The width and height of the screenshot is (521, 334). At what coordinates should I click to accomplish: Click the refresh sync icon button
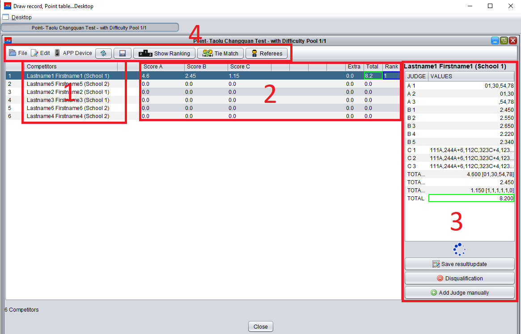[103, 53]
